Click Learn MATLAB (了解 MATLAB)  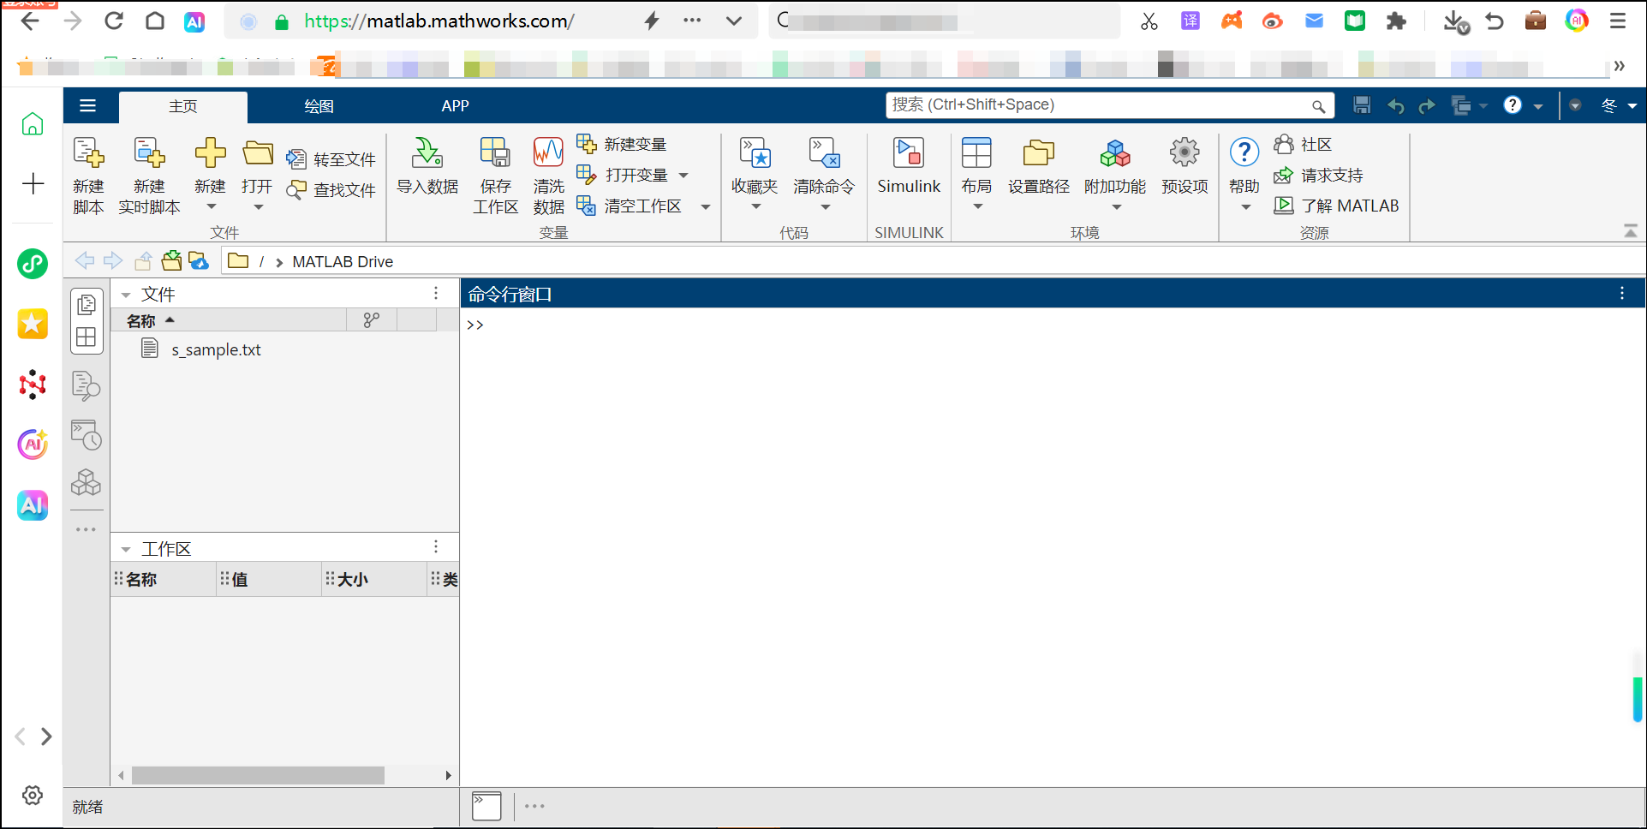(1337, 206)
